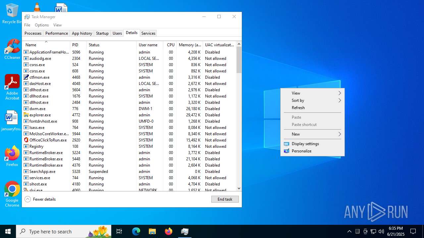Switch to the Users tab
Screen dimensions: 424x238
tap(117, 33)
